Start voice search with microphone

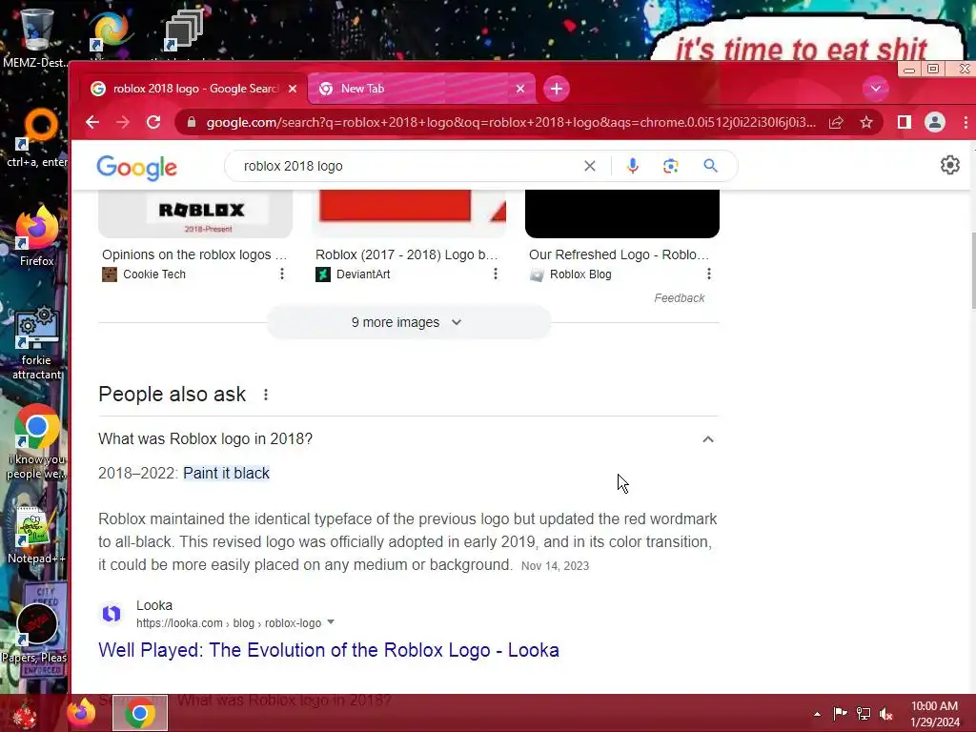pos(633,166)
